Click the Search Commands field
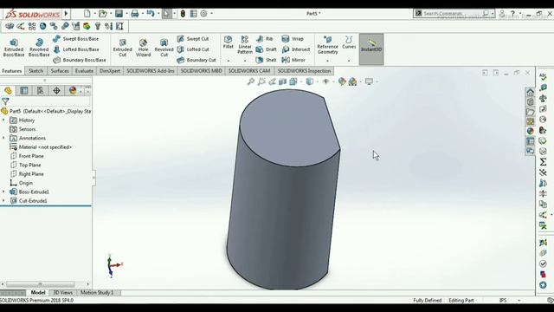The image size is (554, 312). click(x=453, y=14)
